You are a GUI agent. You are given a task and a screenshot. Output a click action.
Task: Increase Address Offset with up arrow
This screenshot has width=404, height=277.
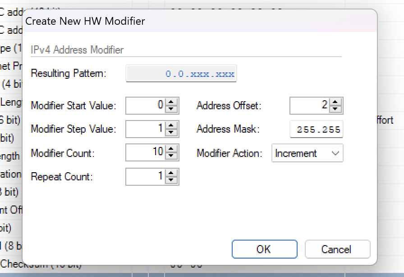335,103
